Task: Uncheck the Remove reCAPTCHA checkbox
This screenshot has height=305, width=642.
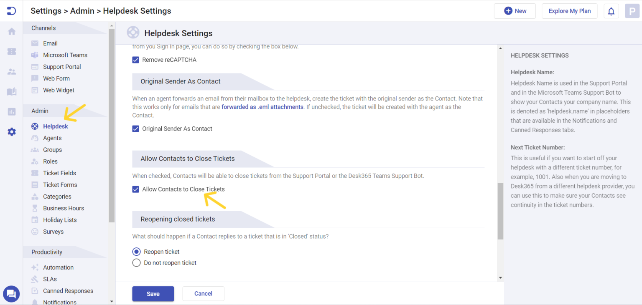Action: (135, 60)
